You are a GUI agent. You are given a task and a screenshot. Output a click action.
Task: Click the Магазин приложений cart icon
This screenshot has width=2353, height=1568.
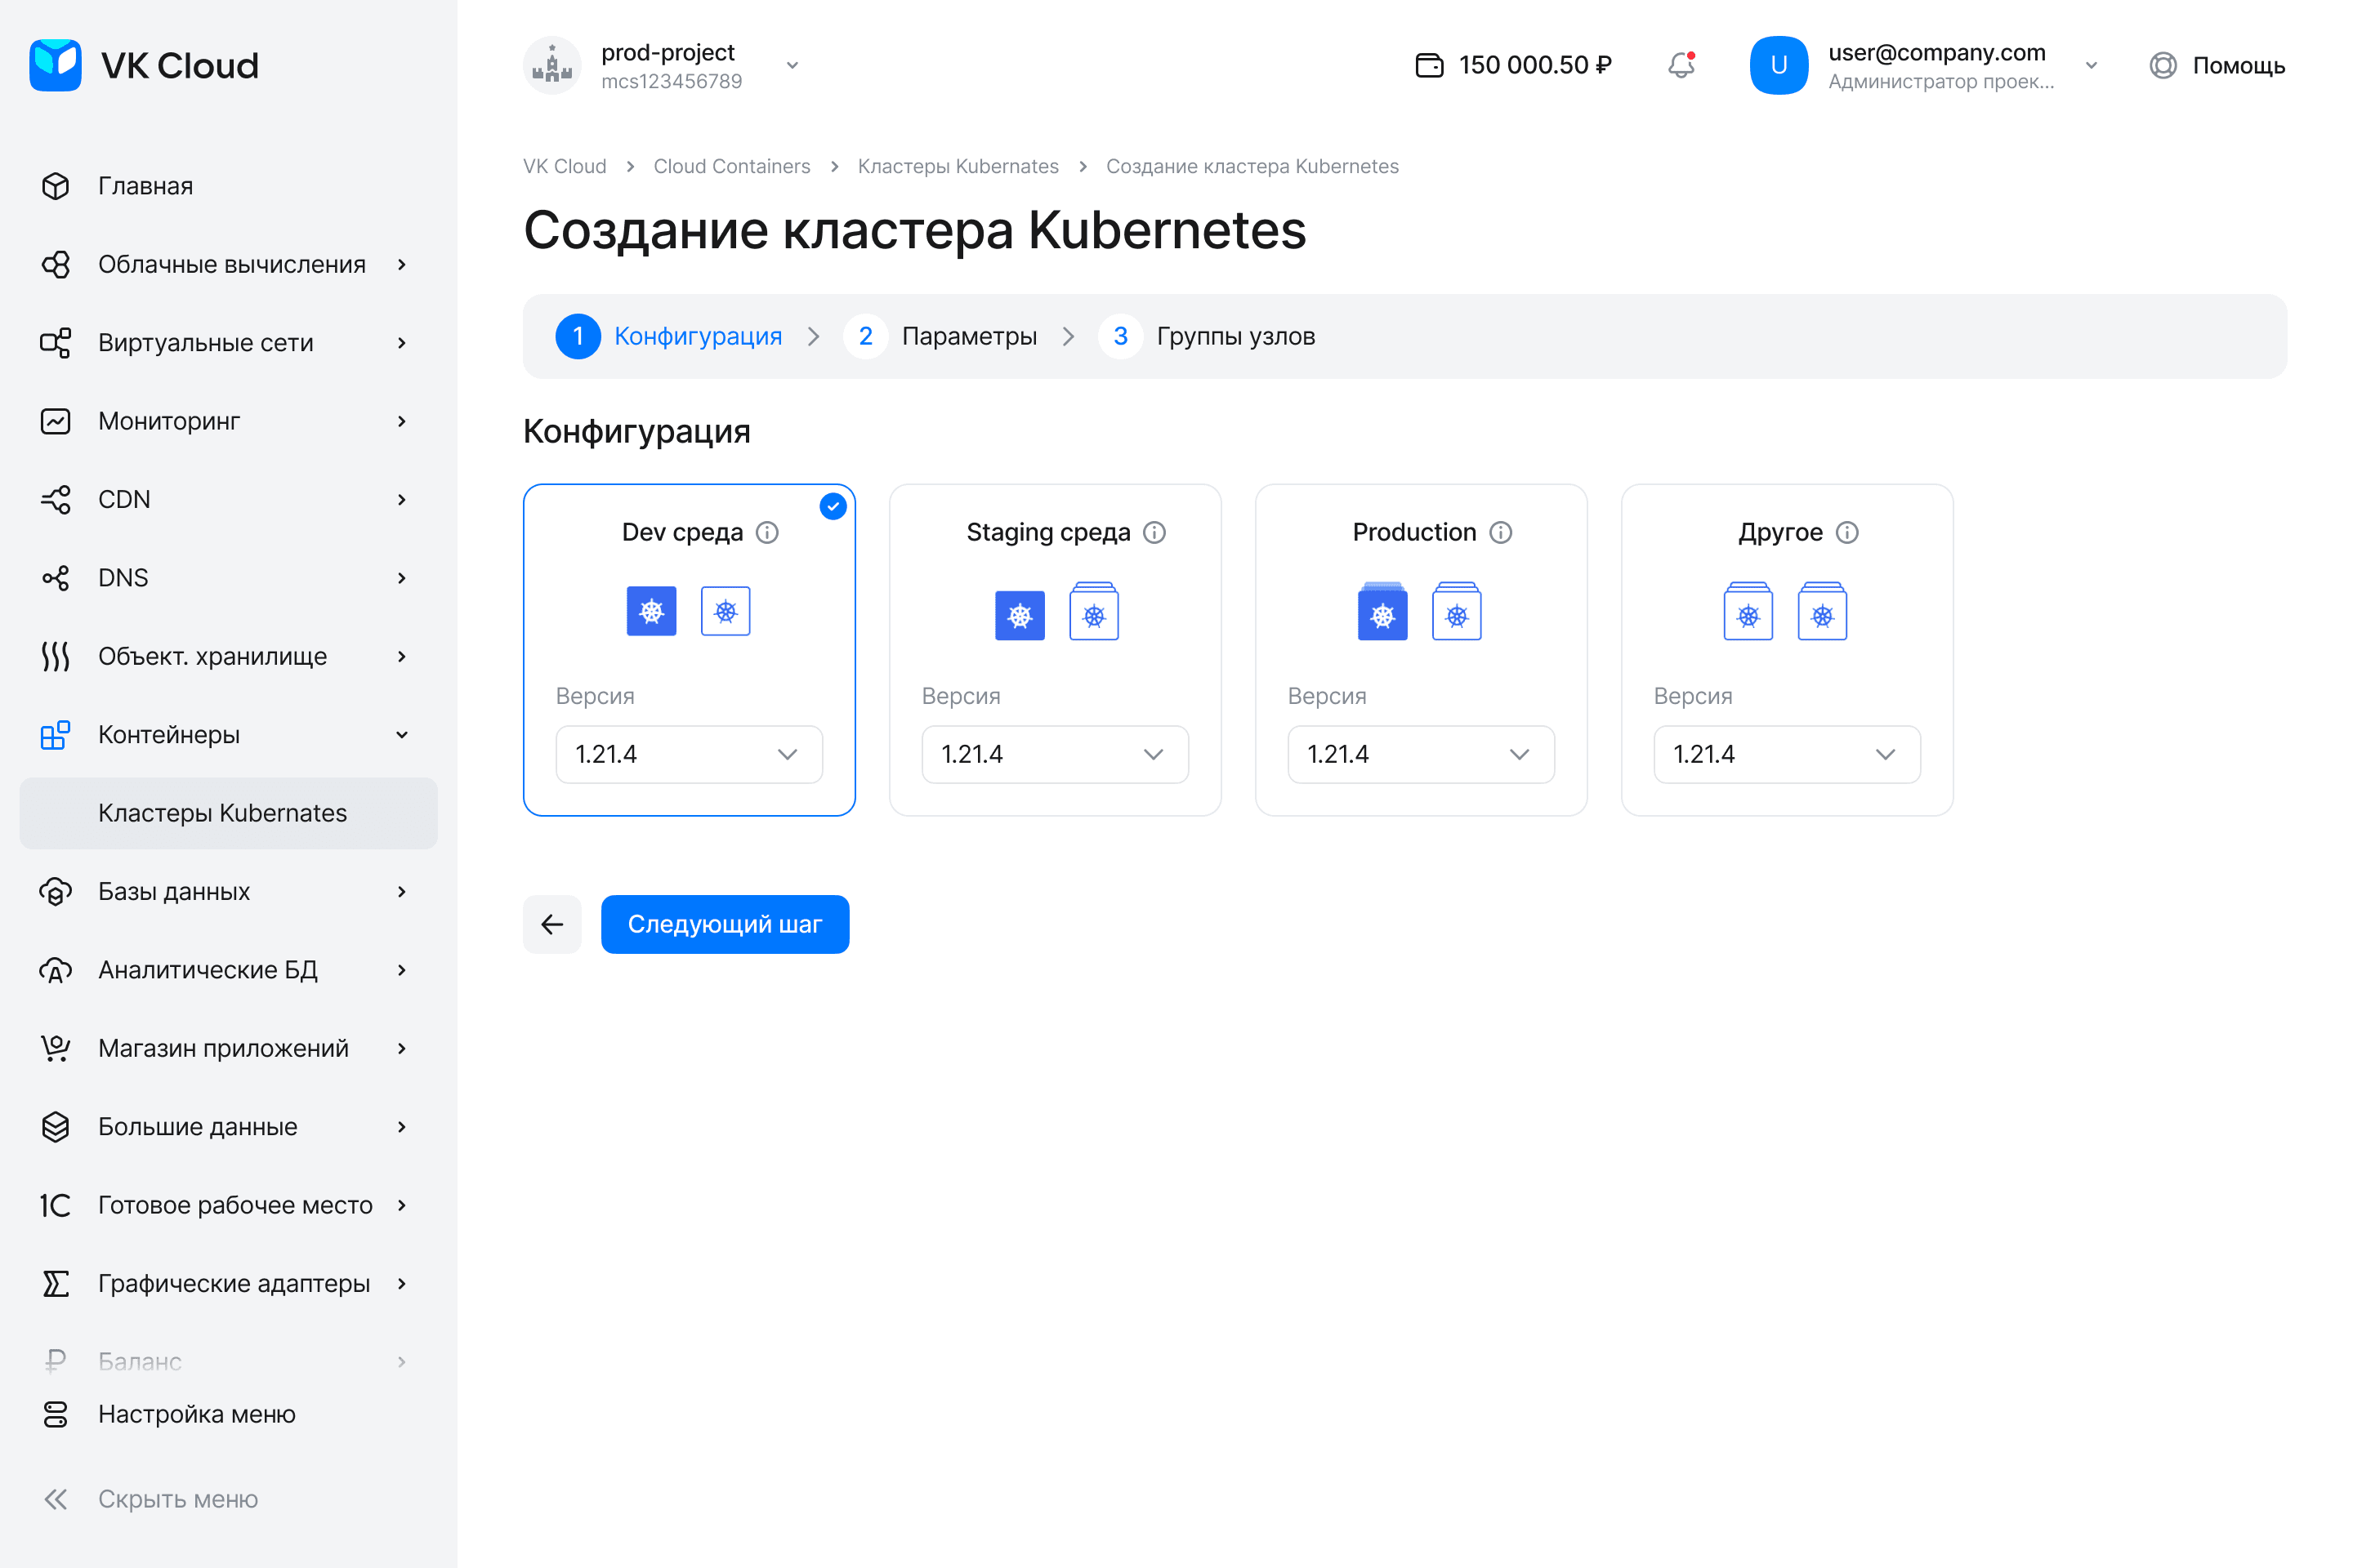(55, 1048)
